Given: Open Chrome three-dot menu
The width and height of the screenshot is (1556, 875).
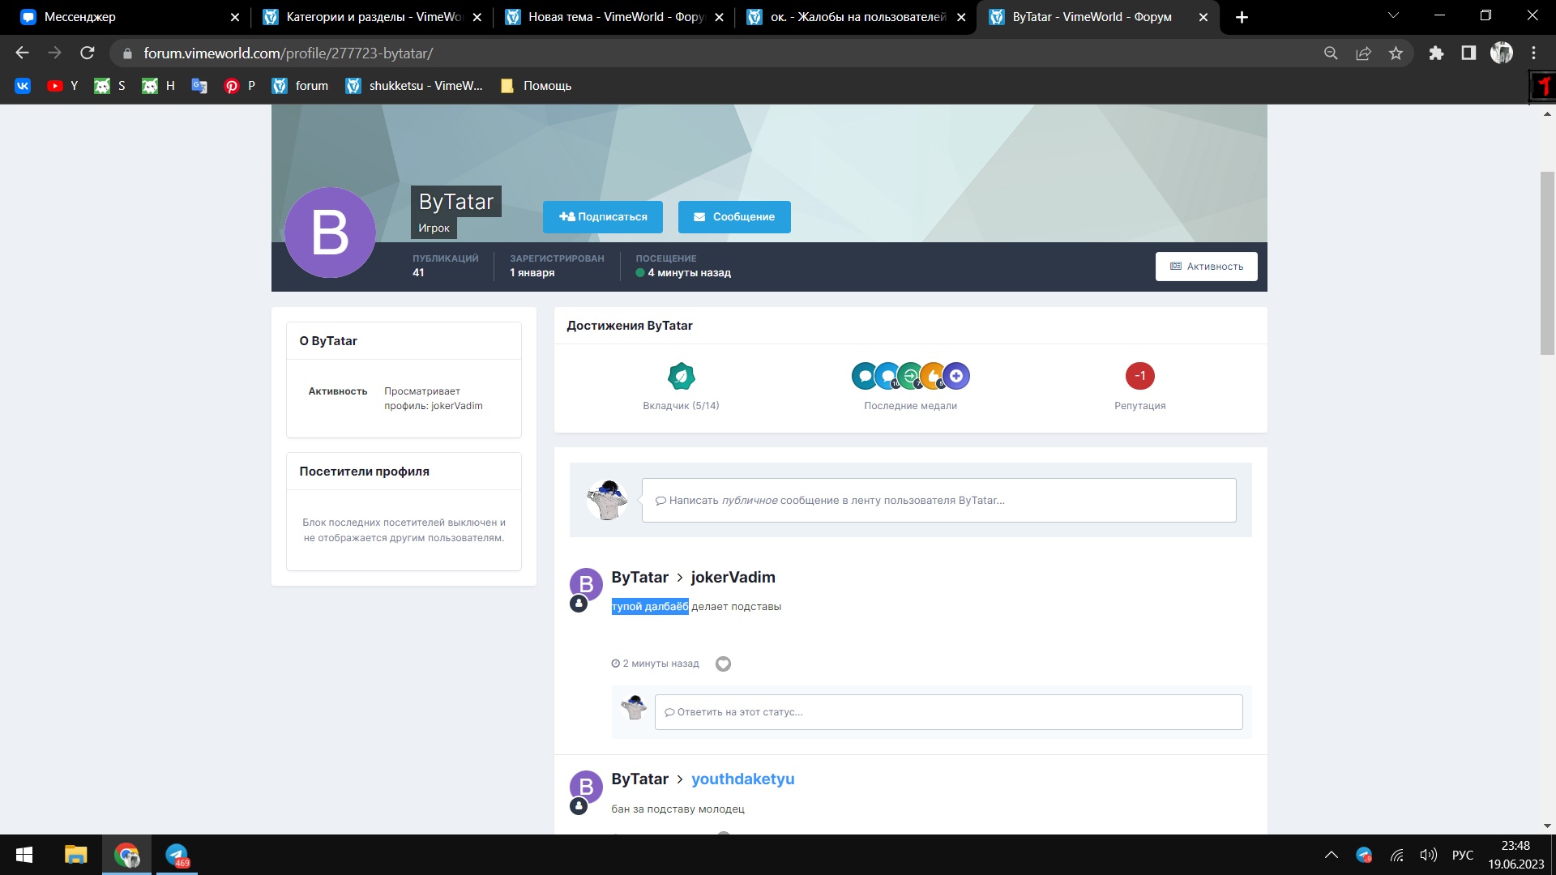Looking at the screenshot, I should [1533, 53].
